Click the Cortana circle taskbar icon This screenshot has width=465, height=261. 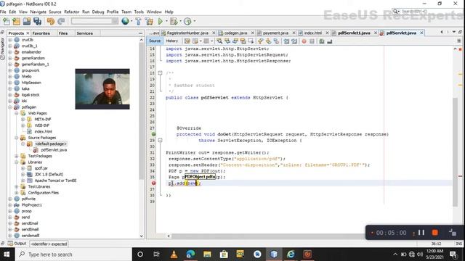(x=140, y=254)
